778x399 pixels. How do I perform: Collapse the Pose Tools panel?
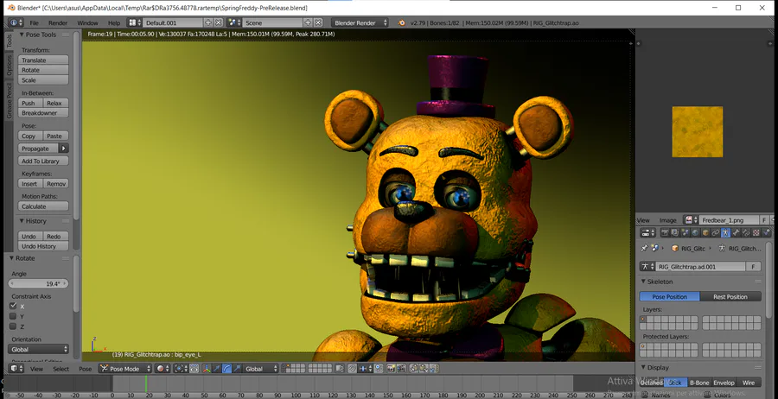click(x=22, y=35)
